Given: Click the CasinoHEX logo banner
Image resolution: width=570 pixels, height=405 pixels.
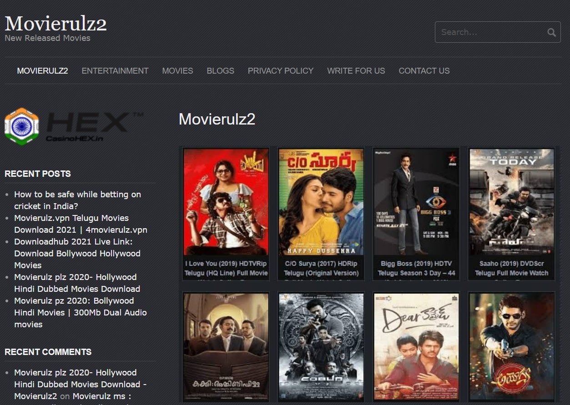Looking at the screenshot, I should point(74,126).
